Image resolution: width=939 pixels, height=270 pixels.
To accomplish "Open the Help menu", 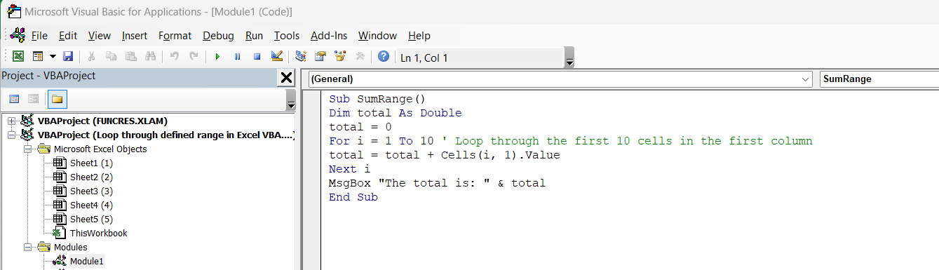I will [419, 36].
